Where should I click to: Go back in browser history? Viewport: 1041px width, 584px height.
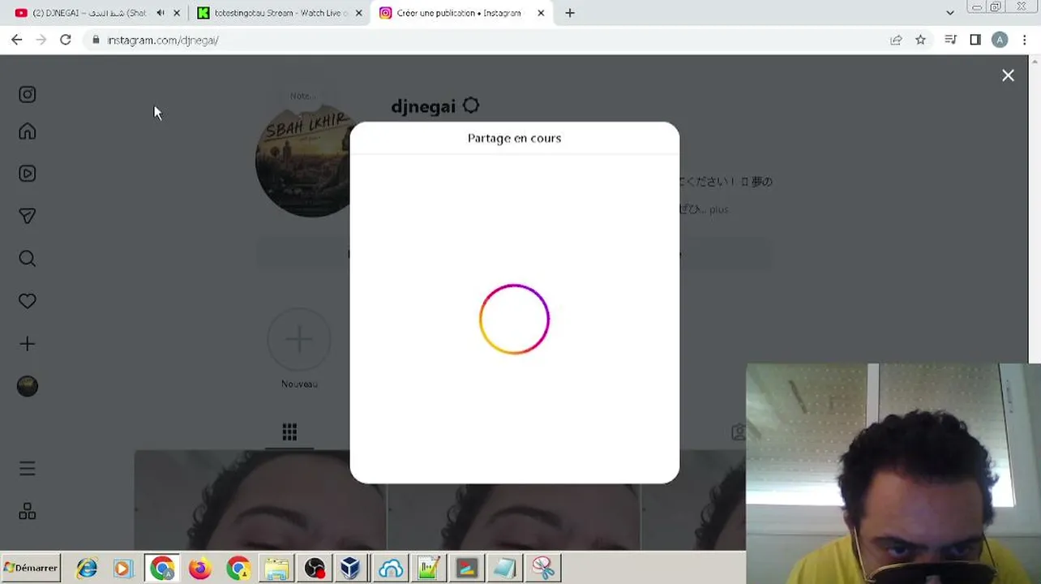tap(17, 40)
